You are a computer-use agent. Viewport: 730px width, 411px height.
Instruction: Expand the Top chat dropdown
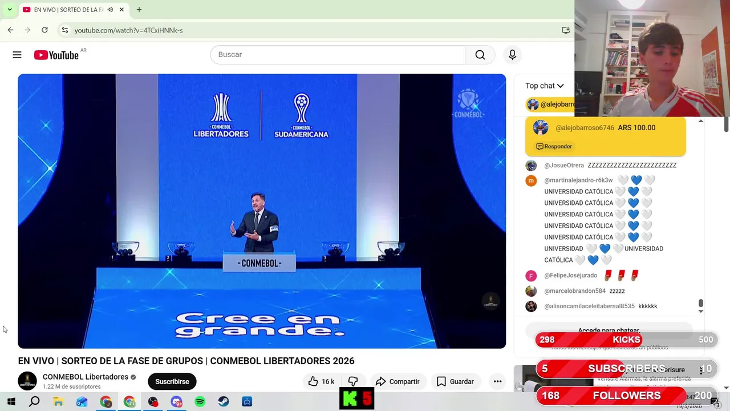[545, 86]
